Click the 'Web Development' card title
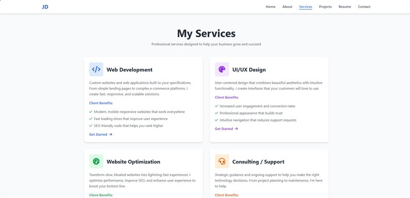The width and height of the screenshot is (410, 198). tap(130, 70)
